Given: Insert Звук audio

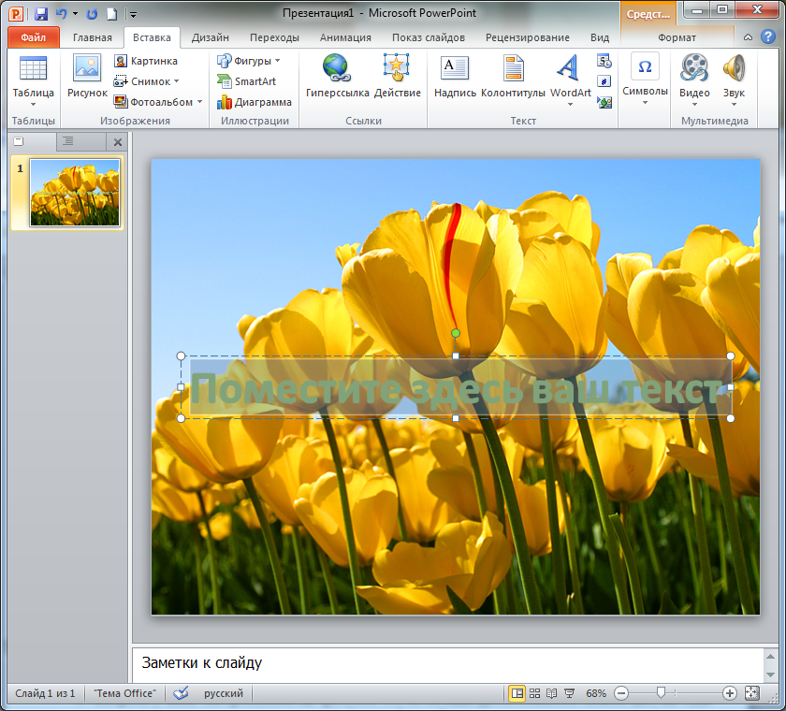Looking at the screenshot, I should pyautogui.click(x=734, y=80).
